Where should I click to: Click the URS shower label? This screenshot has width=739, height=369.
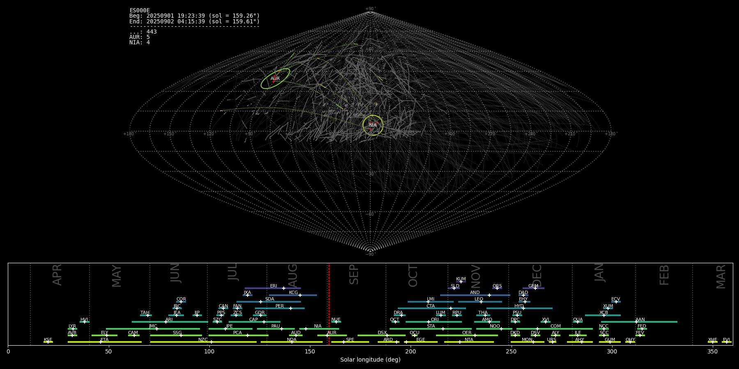[551, 340]
